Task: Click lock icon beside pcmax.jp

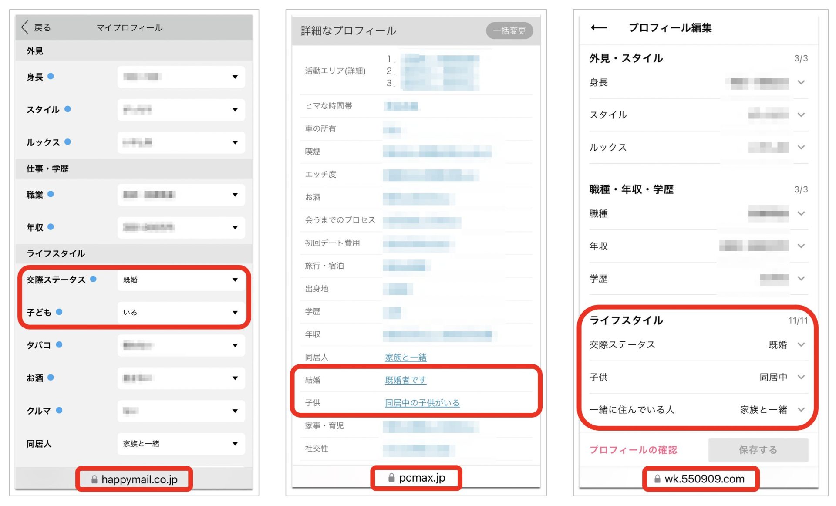Action: point(391,478)
